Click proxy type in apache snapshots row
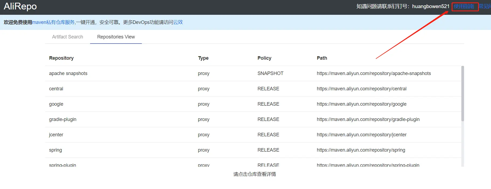491x189 pixels. click(204, 73)
